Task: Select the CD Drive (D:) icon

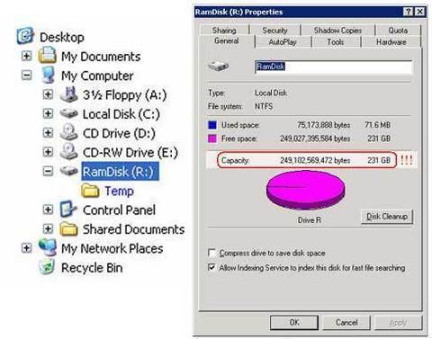Action: click(x=68, y=132)
